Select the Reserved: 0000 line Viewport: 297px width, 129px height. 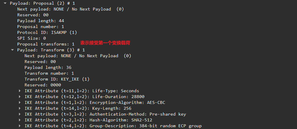point(43,85)
